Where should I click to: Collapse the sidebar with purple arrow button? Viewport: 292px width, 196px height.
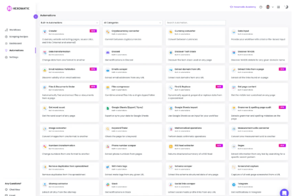(x=36, y=16)
